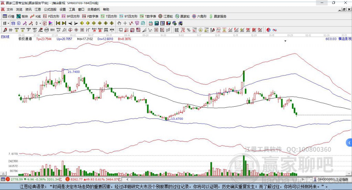Image resolution: width=352 pixels, height=190 pixels.
Task: Click the first yellow diamond arrow icon
Action: pos(82,23)
